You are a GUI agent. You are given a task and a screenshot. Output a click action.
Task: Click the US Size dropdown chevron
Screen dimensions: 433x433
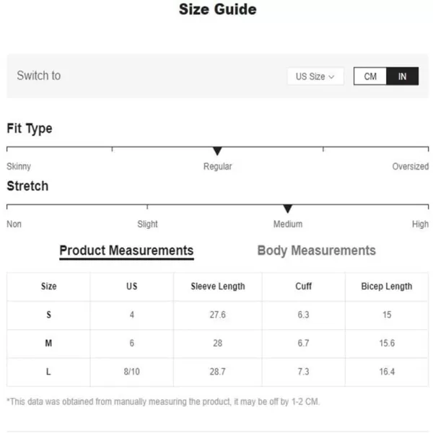click(331, 76)
